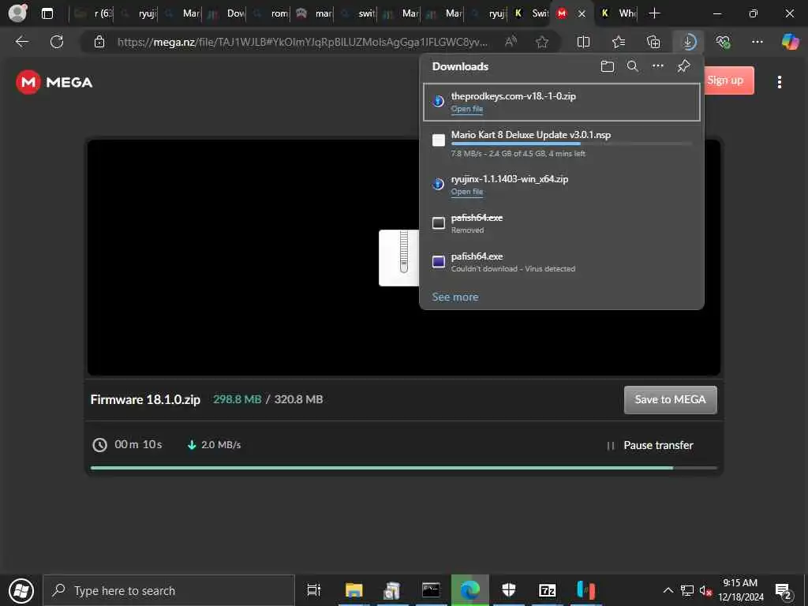The height and width of the screenshot is (606, 808).
Task: Click the Save to MEGA button
Action: click(670, 399)
